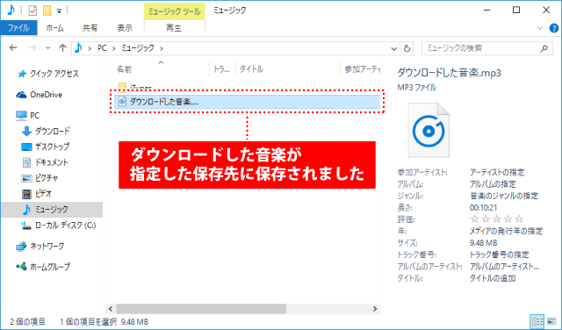Open the recent locations dropdown
The height and width of the screenshot is (330, 562).
click(x=47, y=48)
